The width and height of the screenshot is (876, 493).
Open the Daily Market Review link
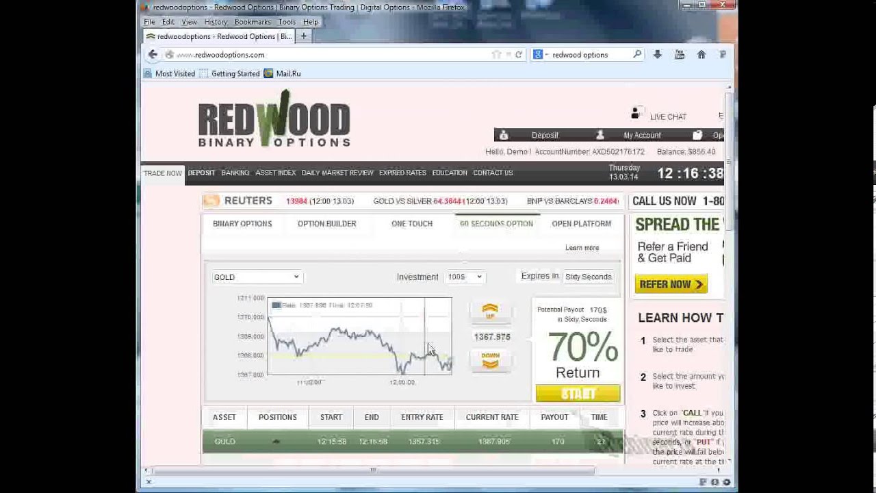(x=337, y=173)
